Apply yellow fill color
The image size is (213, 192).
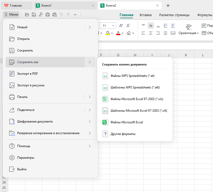click(108, 33)
